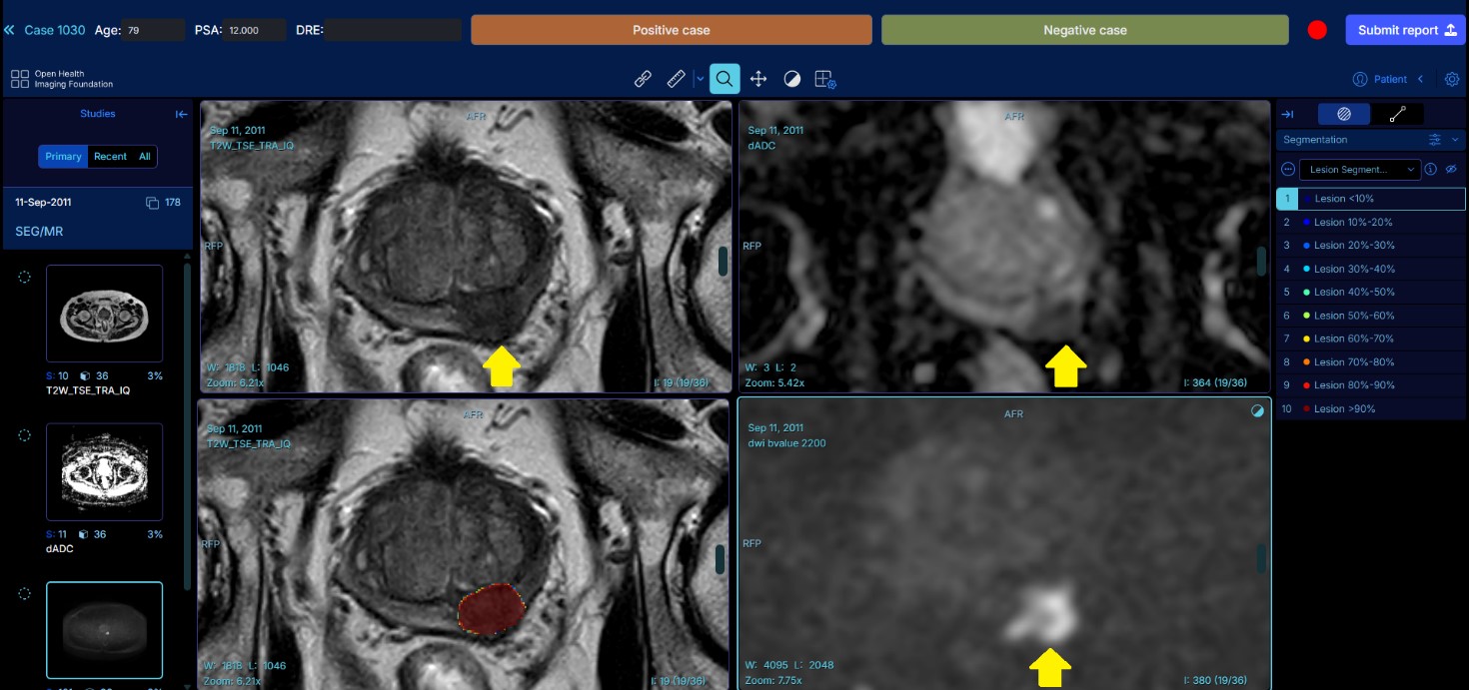
Task: Click the loading circle beside dADC thumbnail
Action: 25,435
